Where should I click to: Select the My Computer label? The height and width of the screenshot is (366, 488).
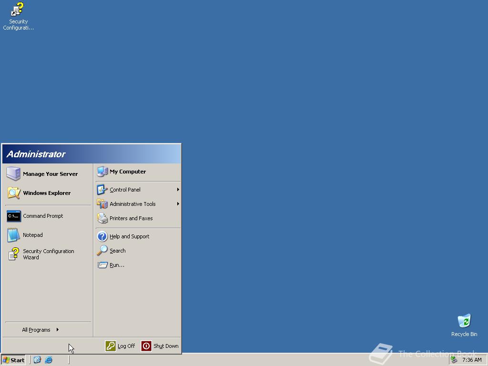click(128, 172)
